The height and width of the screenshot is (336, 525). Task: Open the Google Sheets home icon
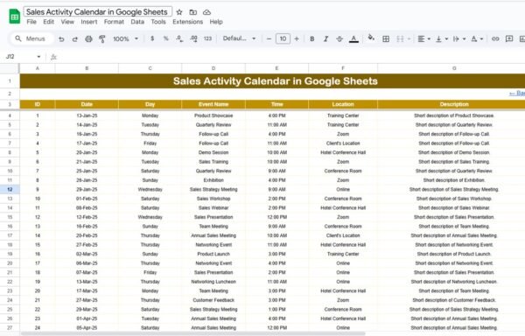[14, 17]
